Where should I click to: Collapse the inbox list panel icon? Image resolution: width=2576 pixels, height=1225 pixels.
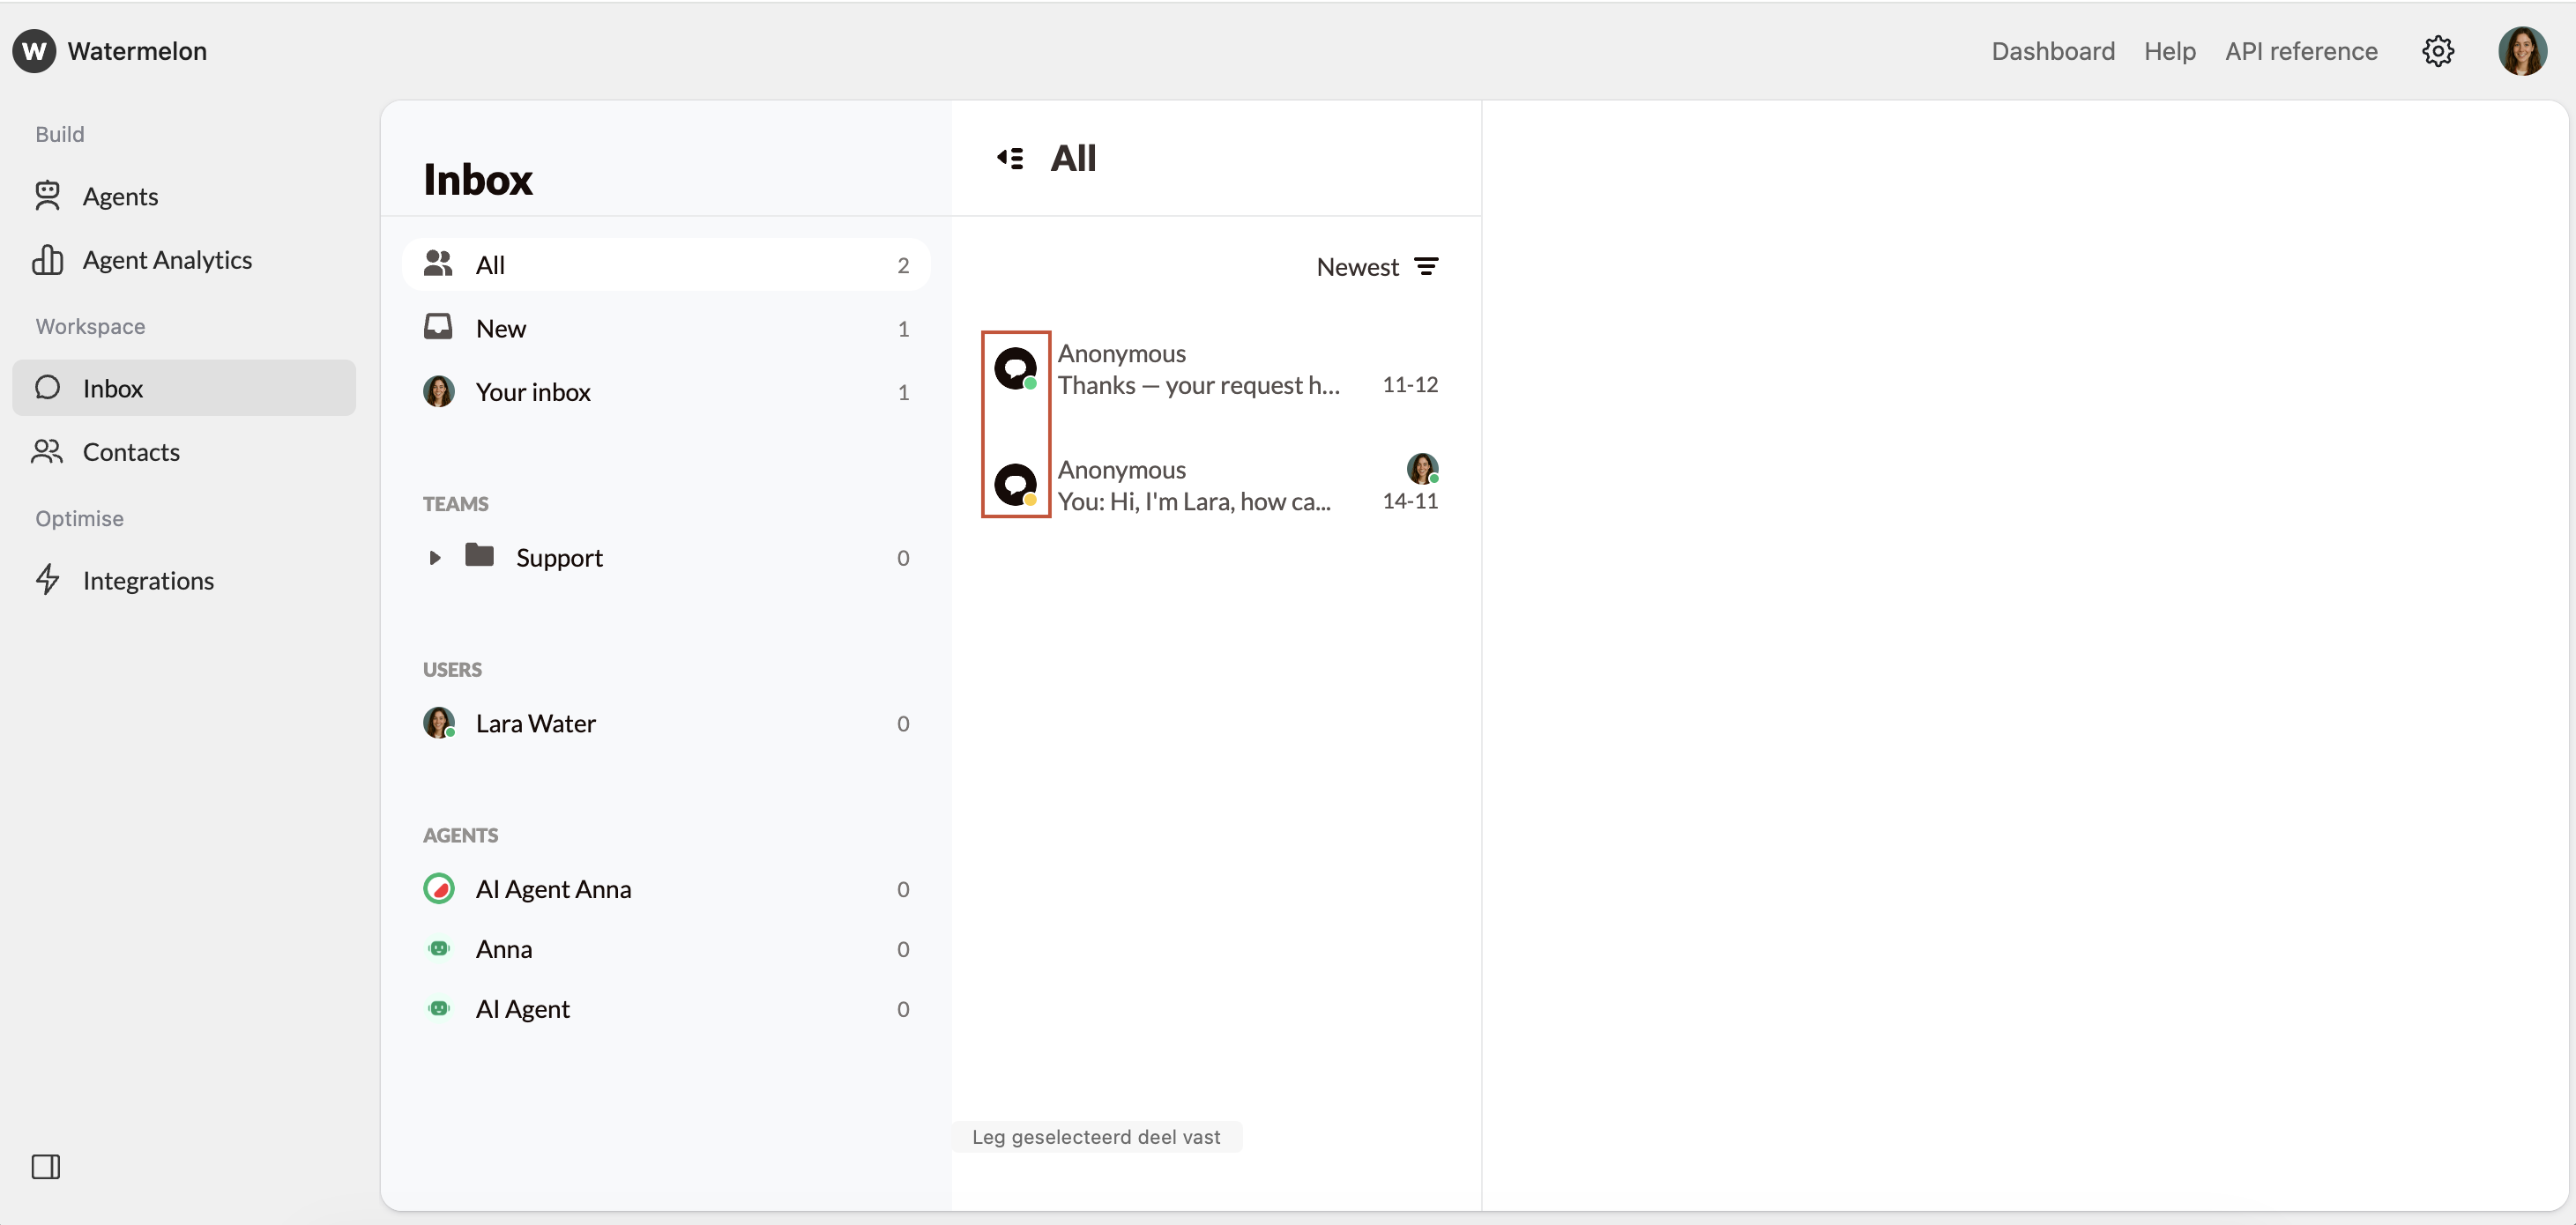(1010, 158)
